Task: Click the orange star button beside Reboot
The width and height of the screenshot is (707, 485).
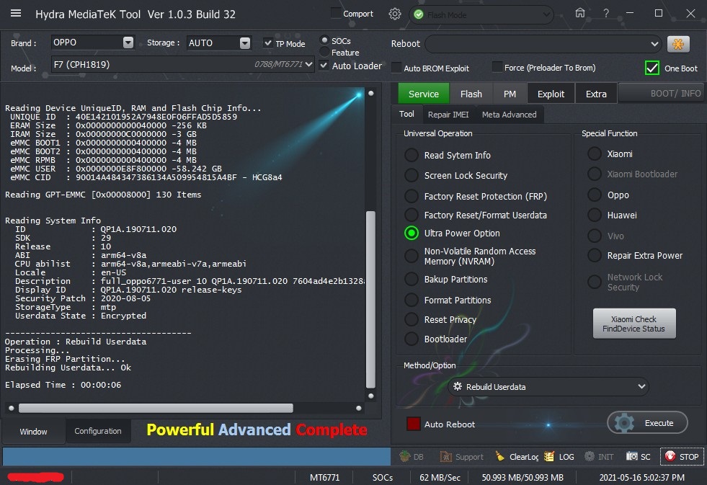Action: (x=678, y=44)
